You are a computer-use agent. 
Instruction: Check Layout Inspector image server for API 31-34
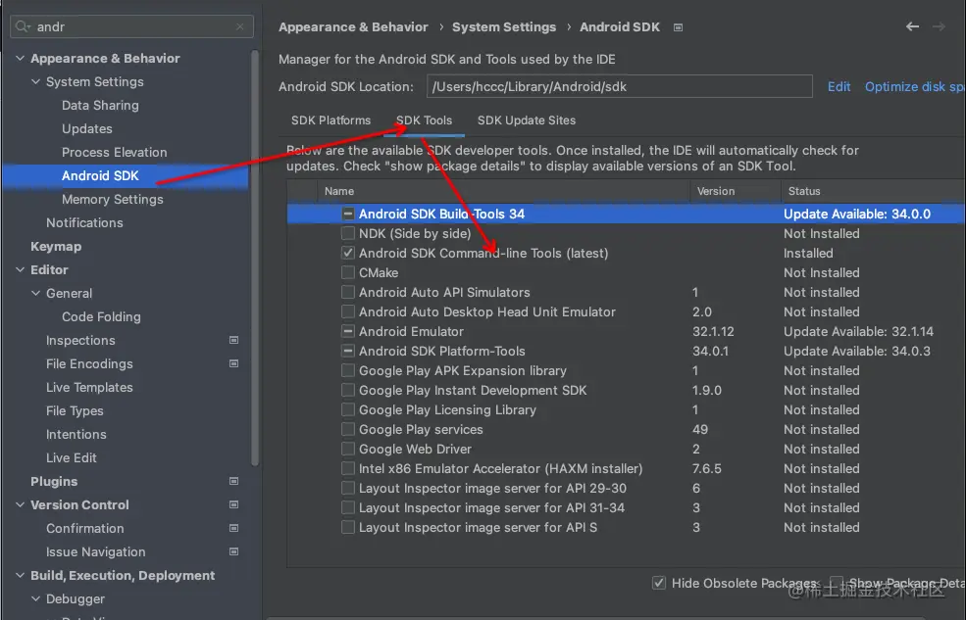point(348,508)
